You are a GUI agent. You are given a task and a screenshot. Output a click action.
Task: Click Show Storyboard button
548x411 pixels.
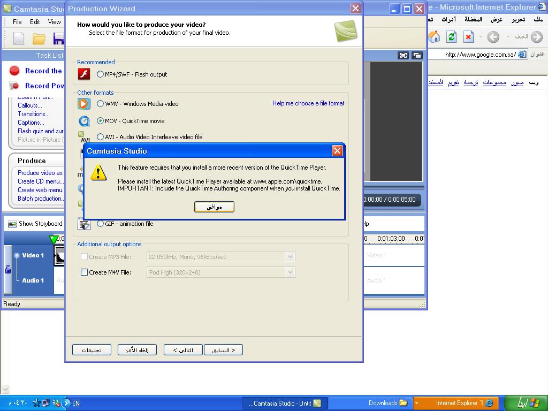click(x=35, y=224)
